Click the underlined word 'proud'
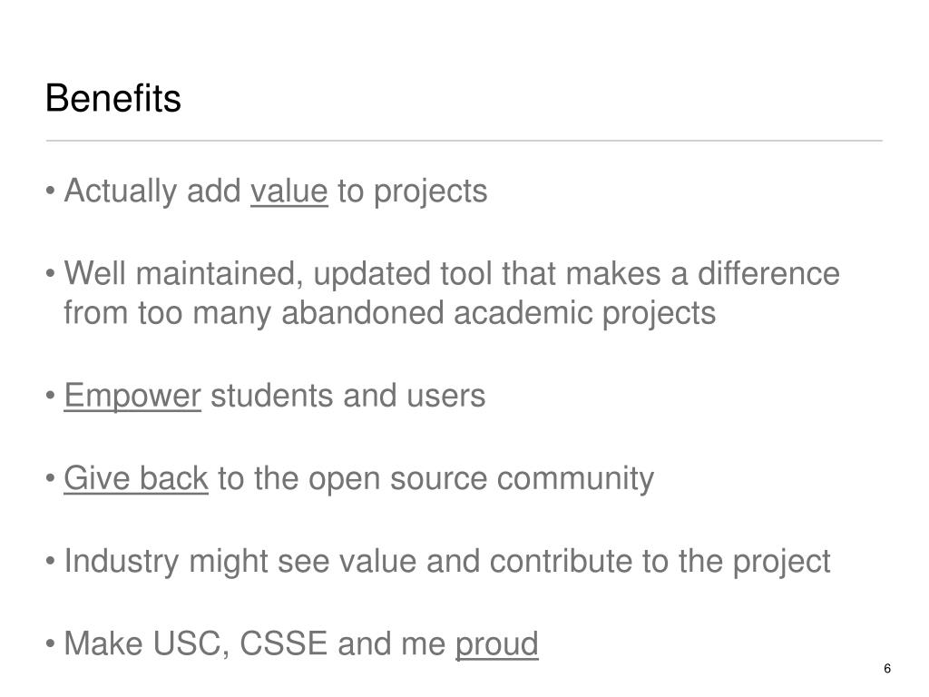 [x=497, y=644]
